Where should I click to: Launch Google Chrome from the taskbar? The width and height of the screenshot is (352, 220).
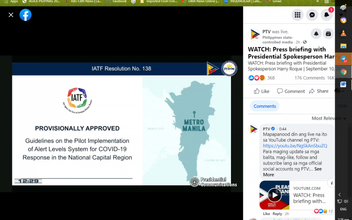(x=343, y=72)
